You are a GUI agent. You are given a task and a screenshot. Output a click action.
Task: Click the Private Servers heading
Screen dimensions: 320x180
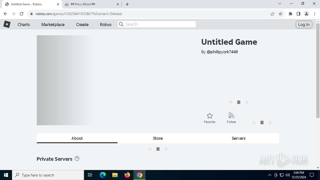pos(54,159)
